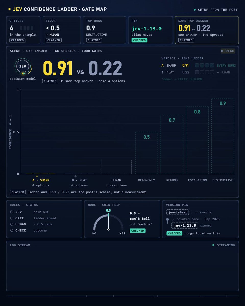Click the large yellow 0.91 value

[x=58, y=69]
